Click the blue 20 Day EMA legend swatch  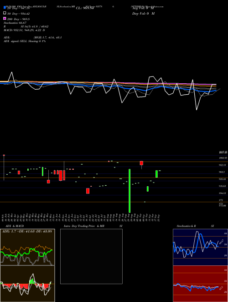click(5, 8)
